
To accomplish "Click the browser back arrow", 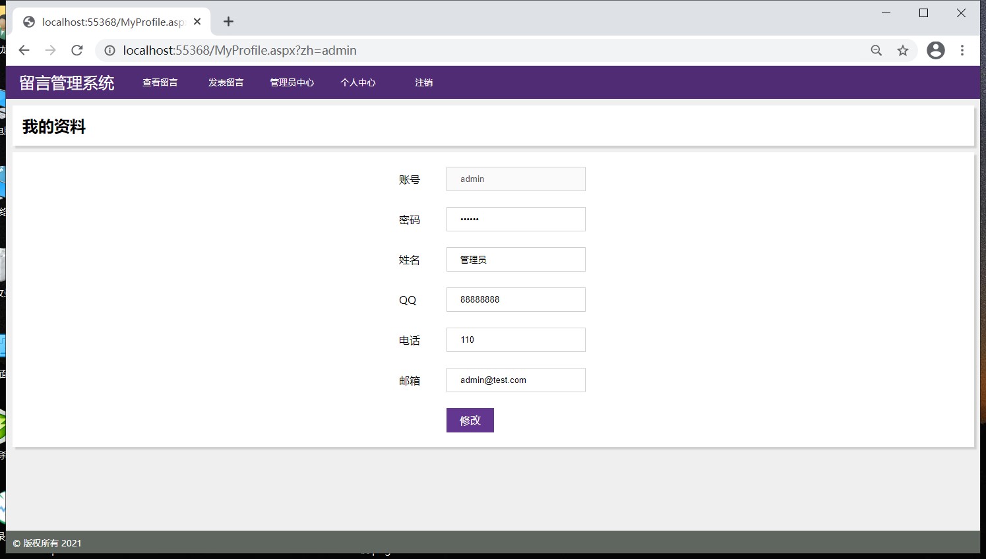I will point(24,51).
